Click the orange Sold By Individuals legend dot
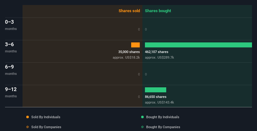The image size is (257, 131). tap(28, 117)
